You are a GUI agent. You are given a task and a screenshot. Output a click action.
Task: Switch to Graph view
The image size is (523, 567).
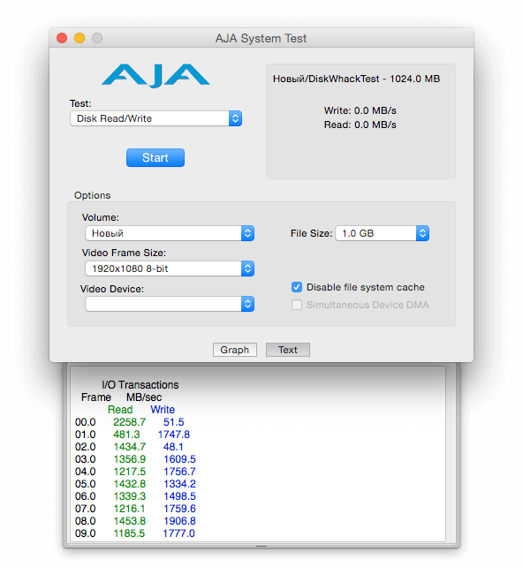click(x=235, y=350)
